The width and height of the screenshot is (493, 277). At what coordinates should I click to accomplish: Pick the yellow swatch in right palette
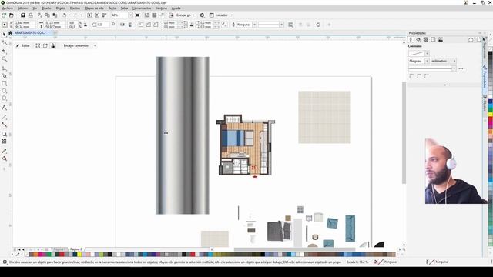click(x=490, y=115)
